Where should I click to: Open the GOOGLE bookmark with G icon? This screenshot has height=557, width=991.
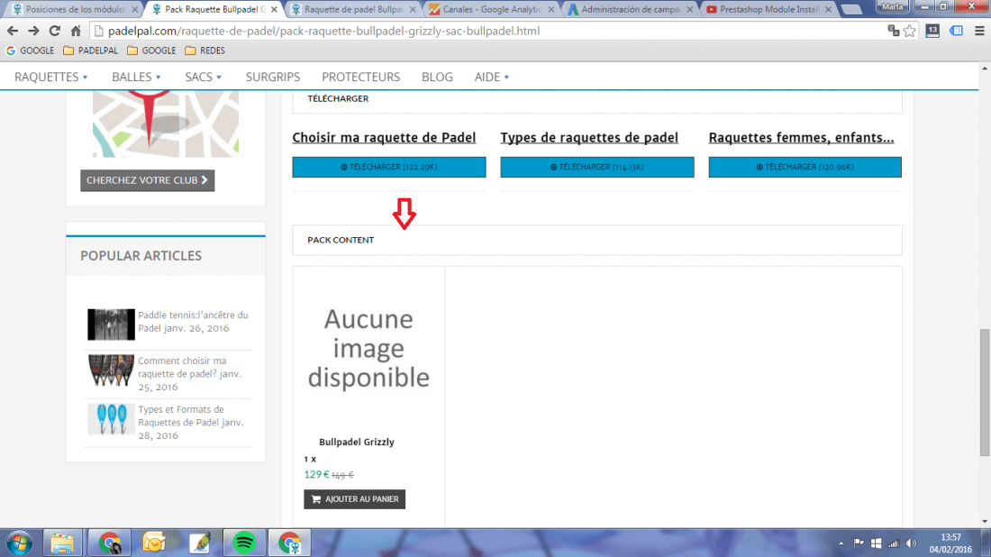pos(30,50)
